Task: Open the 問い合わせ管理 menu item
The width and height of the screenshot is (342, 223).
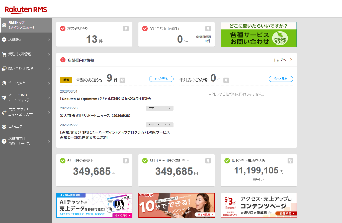Action: (x=26, y=69)
